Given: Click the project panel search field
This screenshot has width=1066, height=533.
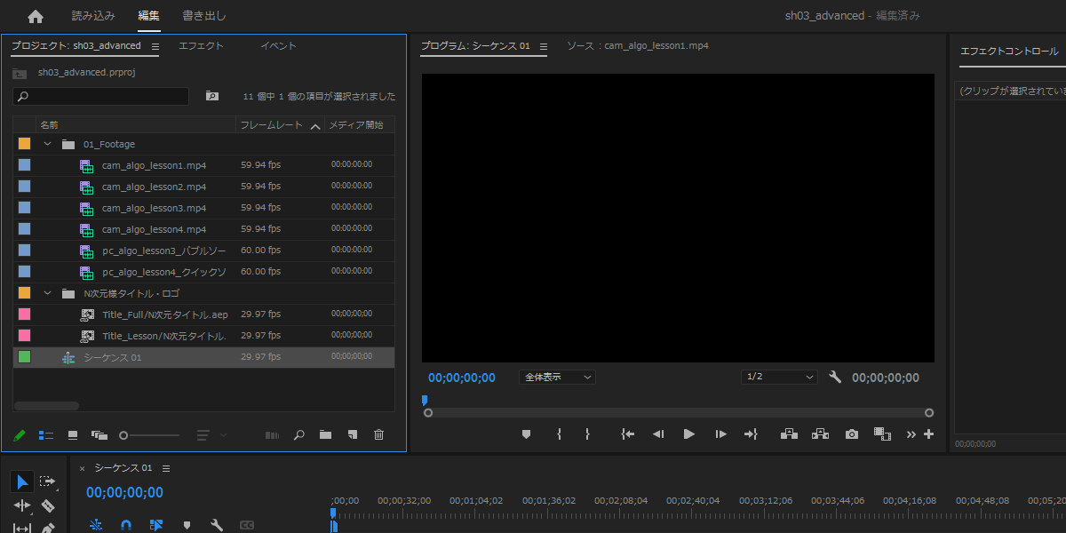Looking at the screenshot, I should pos(100,96).
